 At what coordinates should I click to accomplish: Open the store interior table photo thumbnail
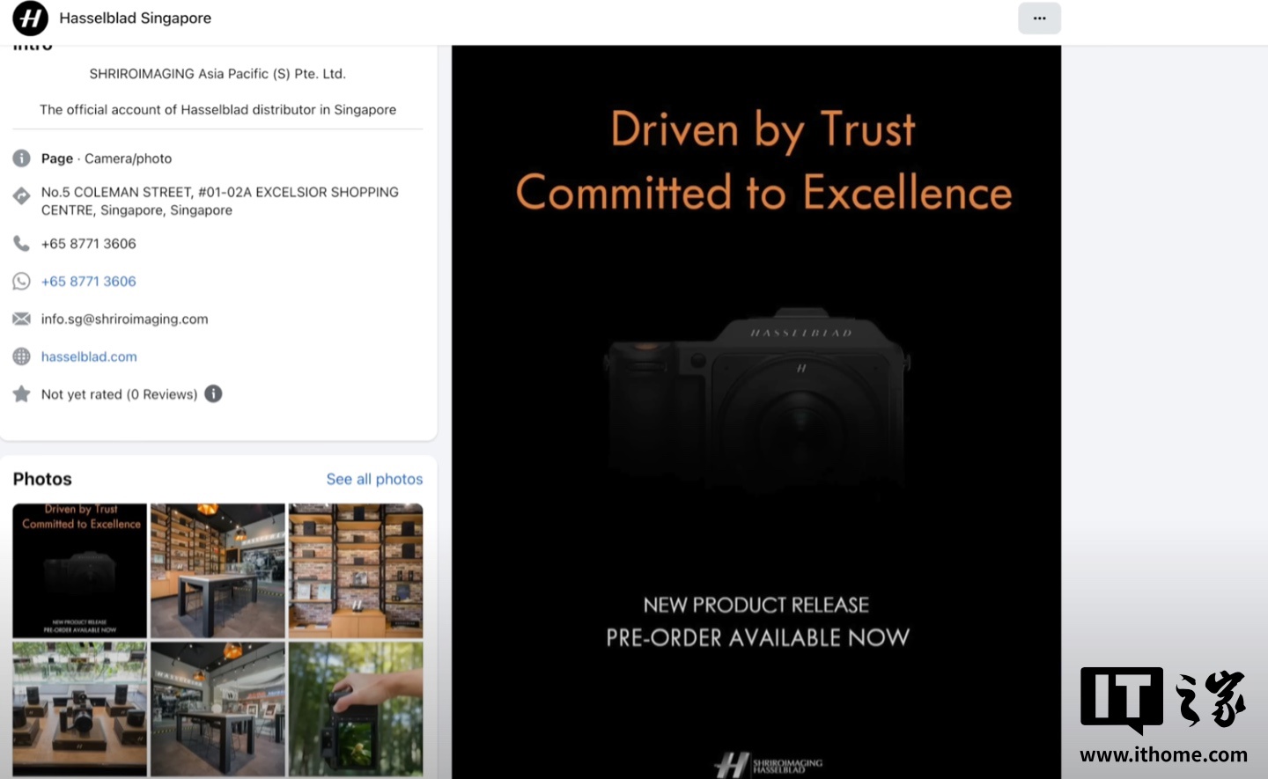click(x=217, y=570)
